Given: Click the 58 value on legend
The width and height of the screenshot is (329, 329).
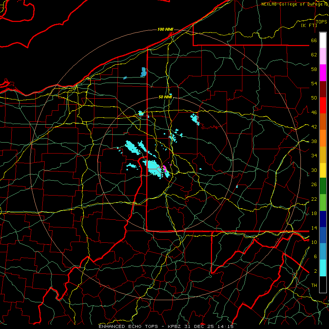Looking at the screenshot, I should pos(314,69).
